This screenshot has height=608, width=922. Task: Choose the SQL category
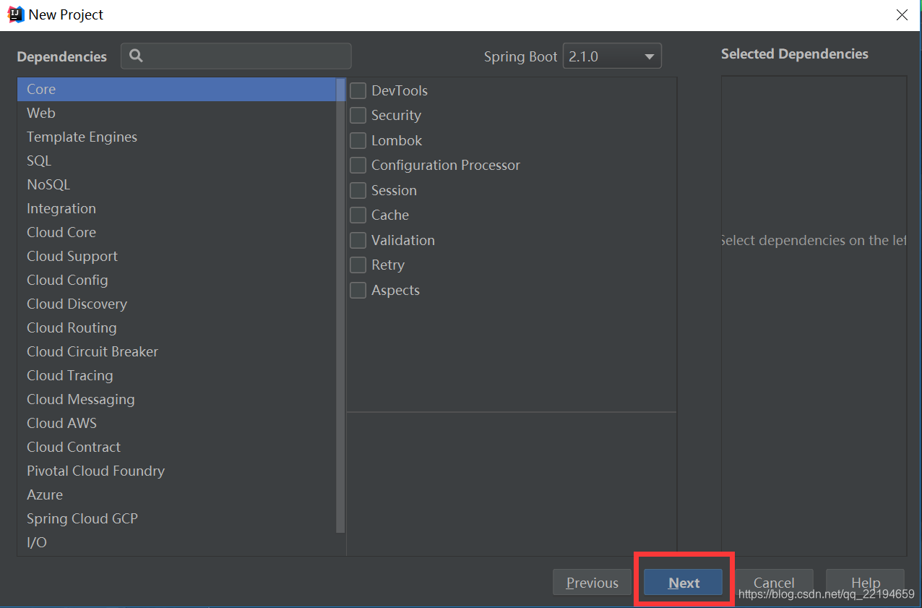177,160
